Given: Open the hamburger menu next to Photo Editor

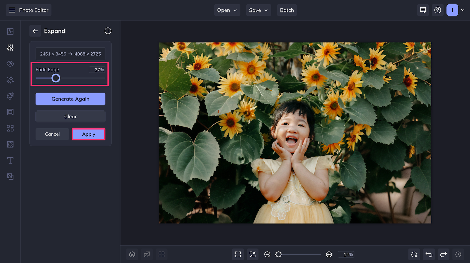Looking at the screenshot, I should click(x=12, y=10).
